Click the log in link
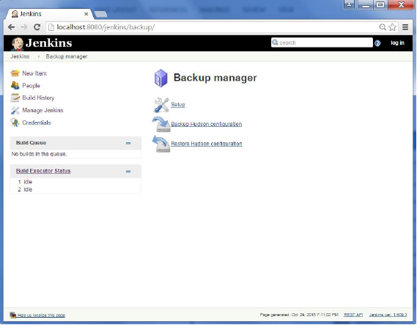 (x=397, y=43)
